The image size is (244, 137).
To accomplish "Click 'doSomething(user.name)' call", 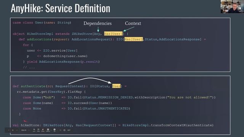I will click(65, 56).
